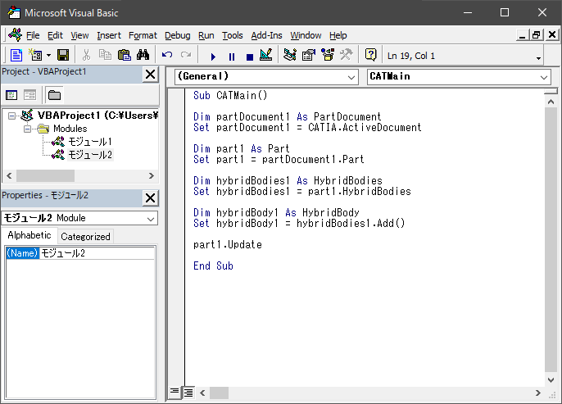The height and width of the screenshot is (404, 562).
Task: Click code window horizontal scrollbar thumb
Action: (x=219, y=393)
